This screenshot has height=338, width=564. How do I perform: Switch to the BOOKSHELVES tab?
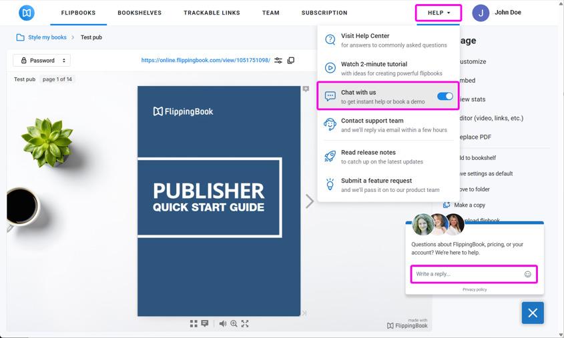click(139, 13)
